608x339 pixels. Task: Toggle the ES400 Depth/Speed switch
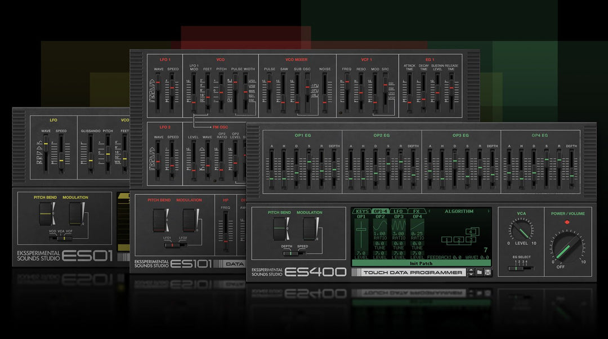tap(294, 253)
